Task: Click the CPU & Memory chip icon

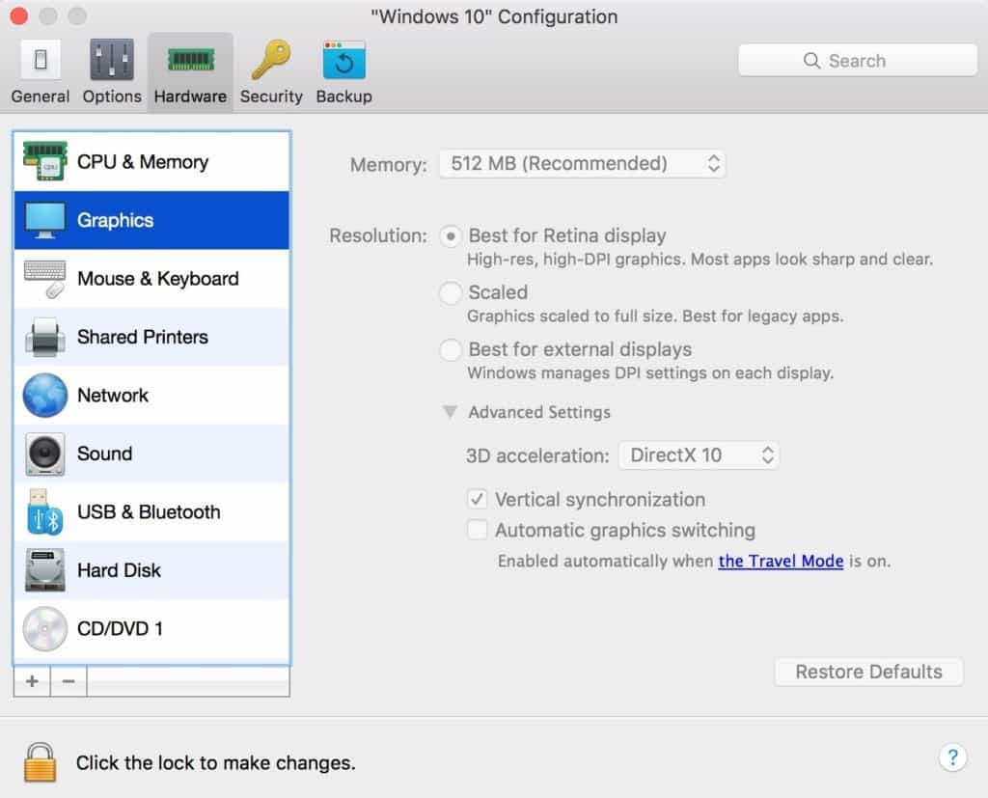Action: pyautogui.click(x=44, y=161)
